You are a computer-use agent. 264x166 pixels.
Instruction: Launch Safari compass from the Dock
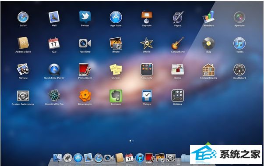tap(99, 158)
